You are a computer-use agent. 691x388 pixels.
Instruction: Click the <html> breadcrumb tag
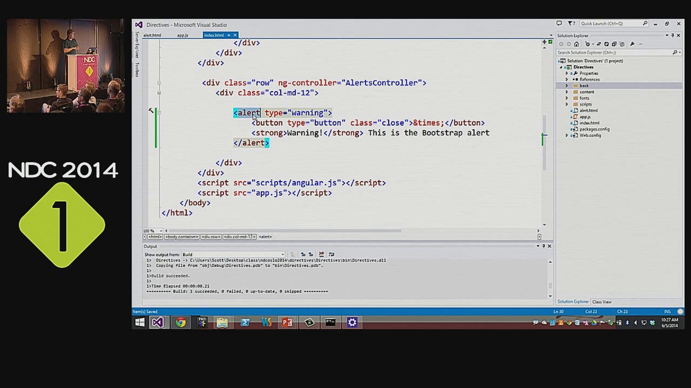[155, 237]
